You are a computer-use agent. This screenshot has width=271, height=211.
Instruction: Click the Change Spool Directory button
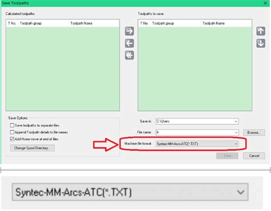pyautogui.click(x=33, y=148)
